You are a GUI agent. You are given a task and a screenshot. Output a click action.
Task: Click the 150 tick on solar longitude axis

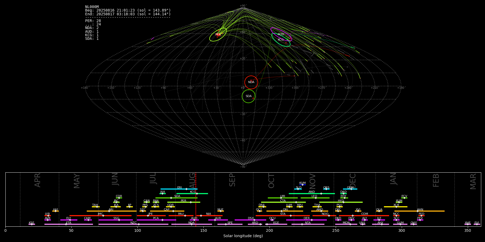(x=203, y=230)
